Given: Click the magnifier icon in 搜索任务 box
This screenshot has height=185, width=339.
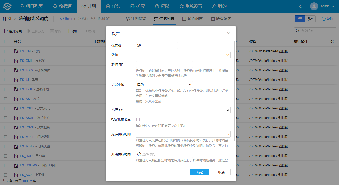Looking at the screenshot, I should 297,31.
